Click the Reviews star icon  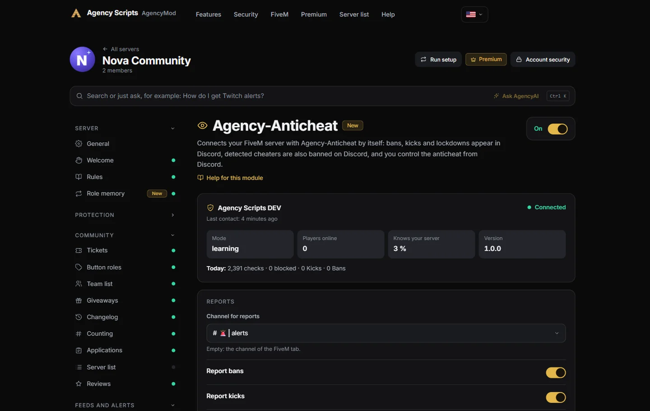pos(79,384)
